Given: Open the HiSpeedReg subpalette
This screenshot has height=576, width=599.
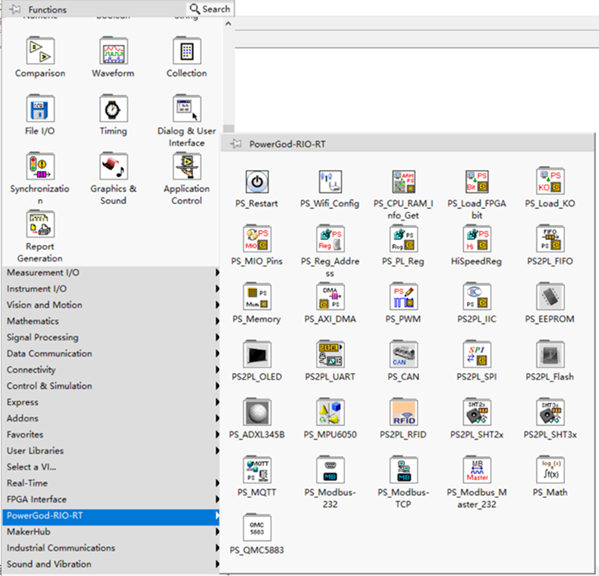Looking at the screenshot, I should pyautogui.click(x=477, y=238).
